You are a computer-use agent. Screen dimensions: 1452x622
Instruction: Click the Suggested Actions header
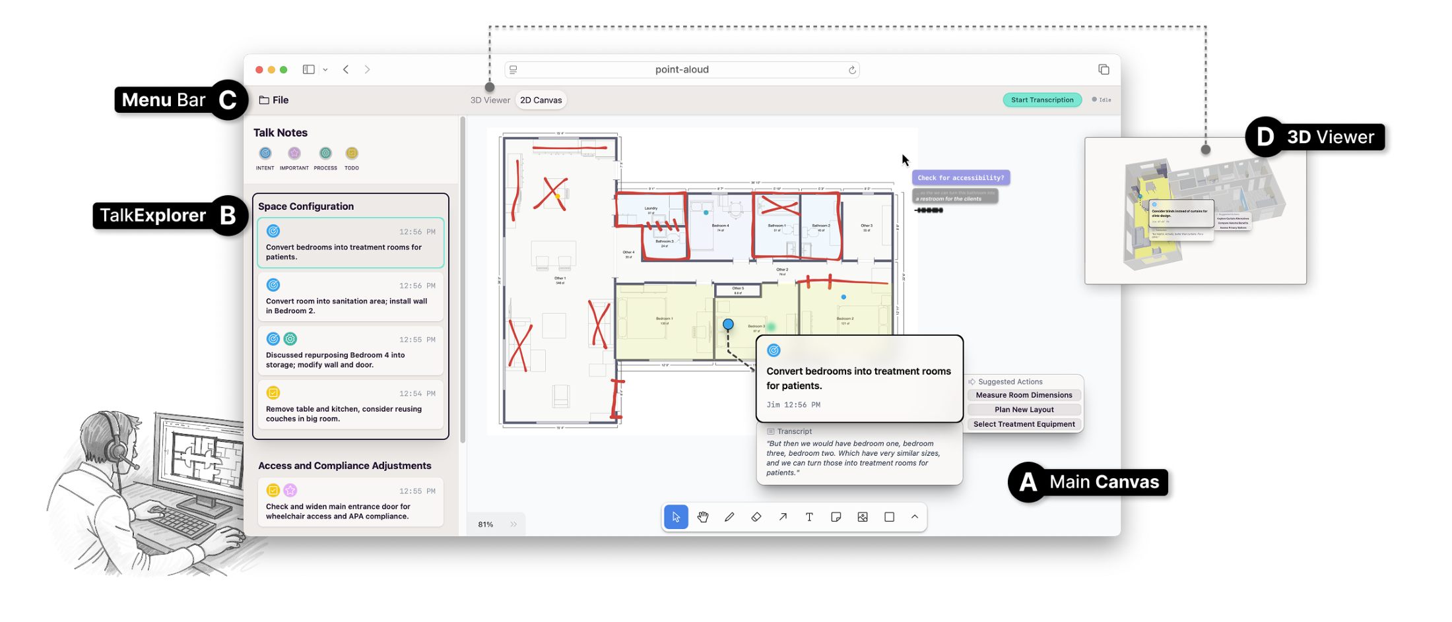click(1005, 382)
